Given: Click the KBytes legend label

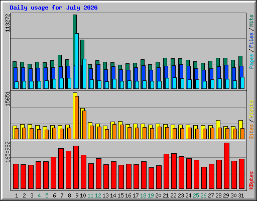Looking at the screenshot, I should pyautogui.click(x=251, y=180).
